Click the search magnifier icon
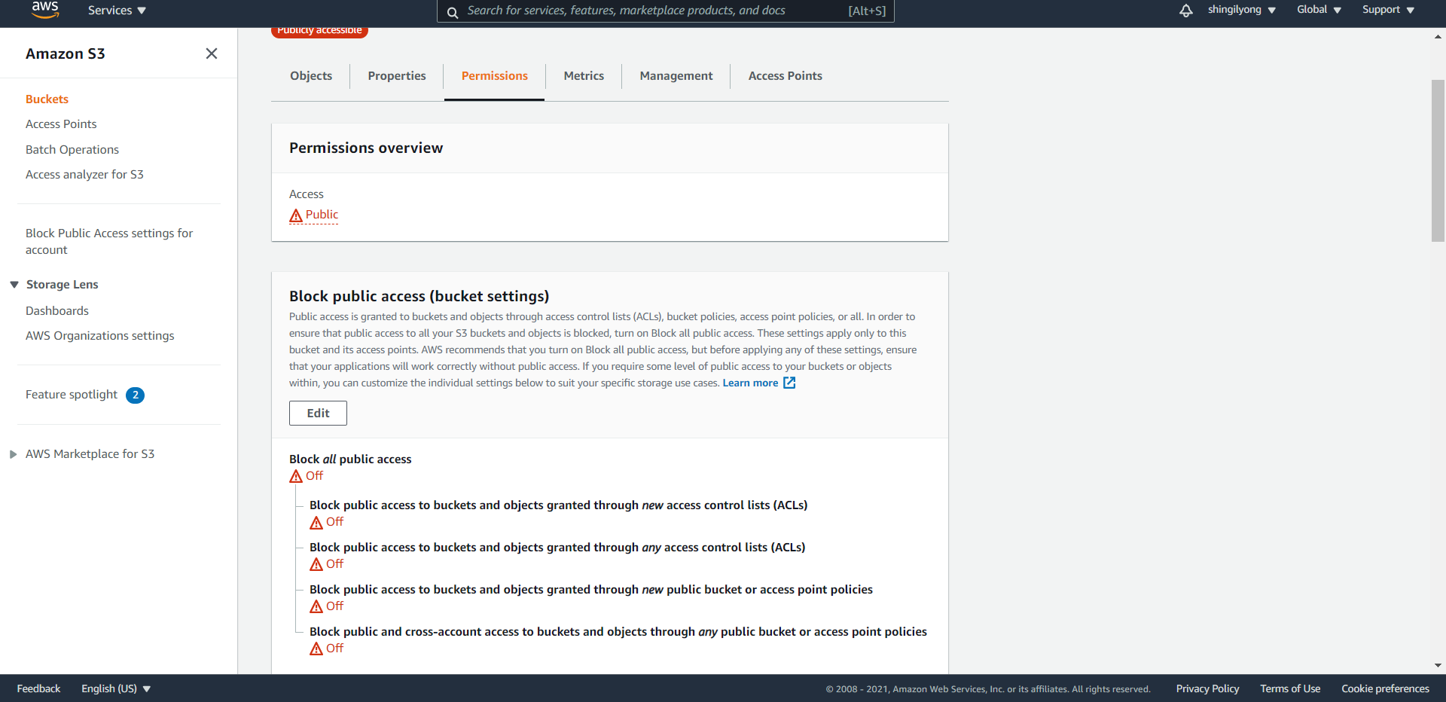Screen dimensions: 1446x702 point(453,12)
